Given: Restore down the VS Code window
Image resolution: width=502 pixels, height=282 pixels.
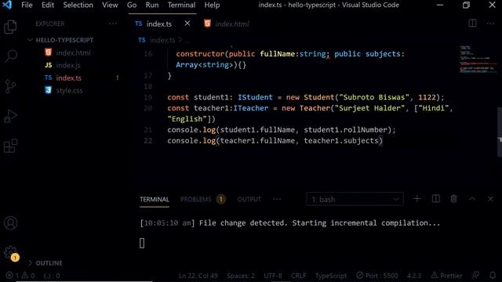Looking at the screenshot, I should pos(466,5).
